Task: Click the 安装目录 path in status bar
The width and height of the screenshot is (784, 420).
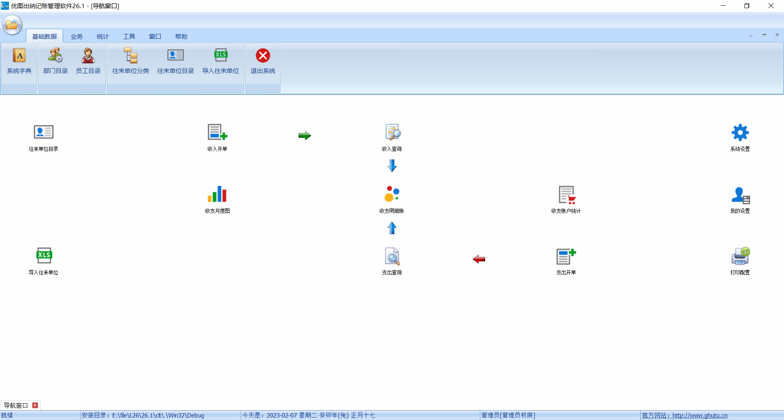Action: pyautogui.click(x=143, y=416)
